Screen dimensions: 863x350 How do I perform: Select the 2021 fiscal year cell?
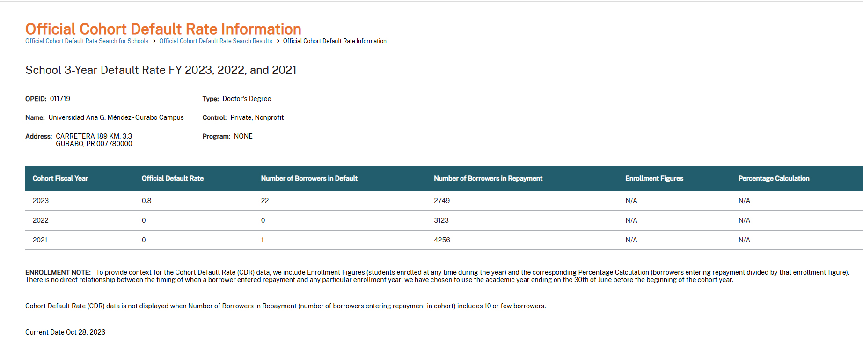pos(40,240)
